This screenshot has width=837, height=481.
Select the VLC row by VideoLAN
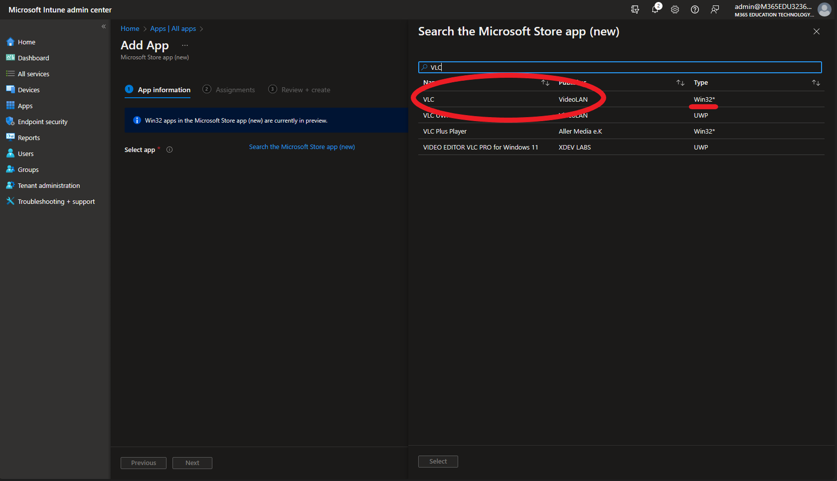point(621,99)
